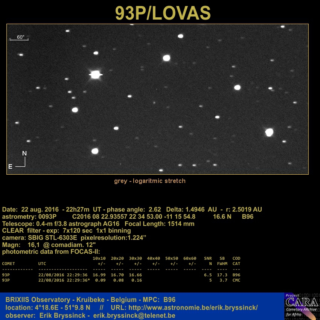Click the 16.66 magnitude value
This screenshot has width=320, height=320.
(x=135, y=275)
